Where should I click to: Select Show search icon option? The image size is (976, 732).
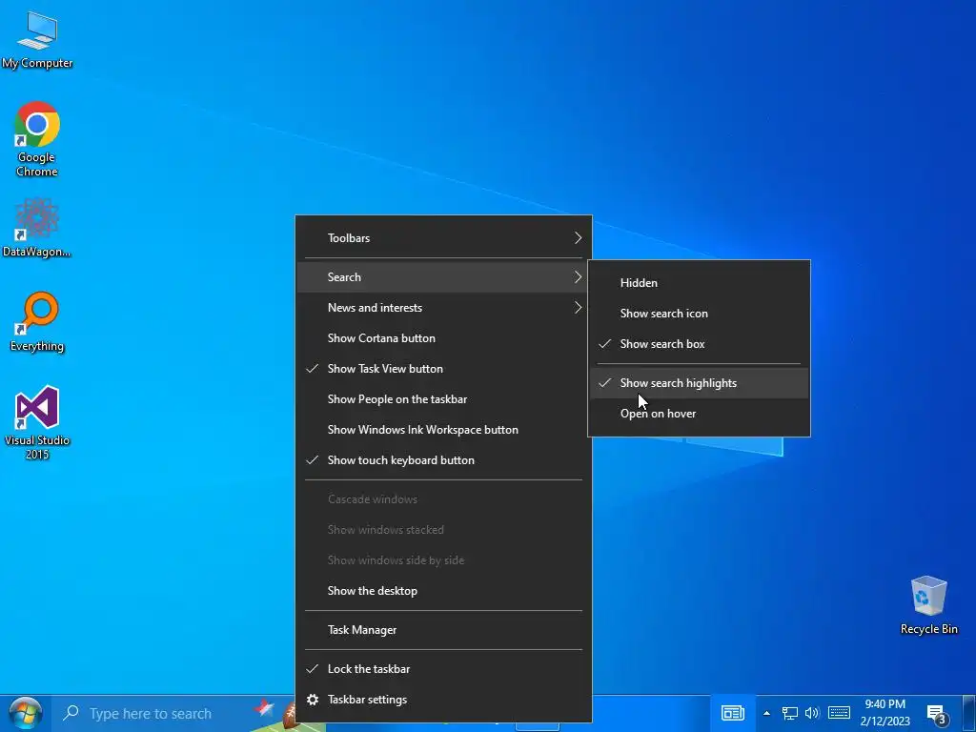[x=699, y=313]
